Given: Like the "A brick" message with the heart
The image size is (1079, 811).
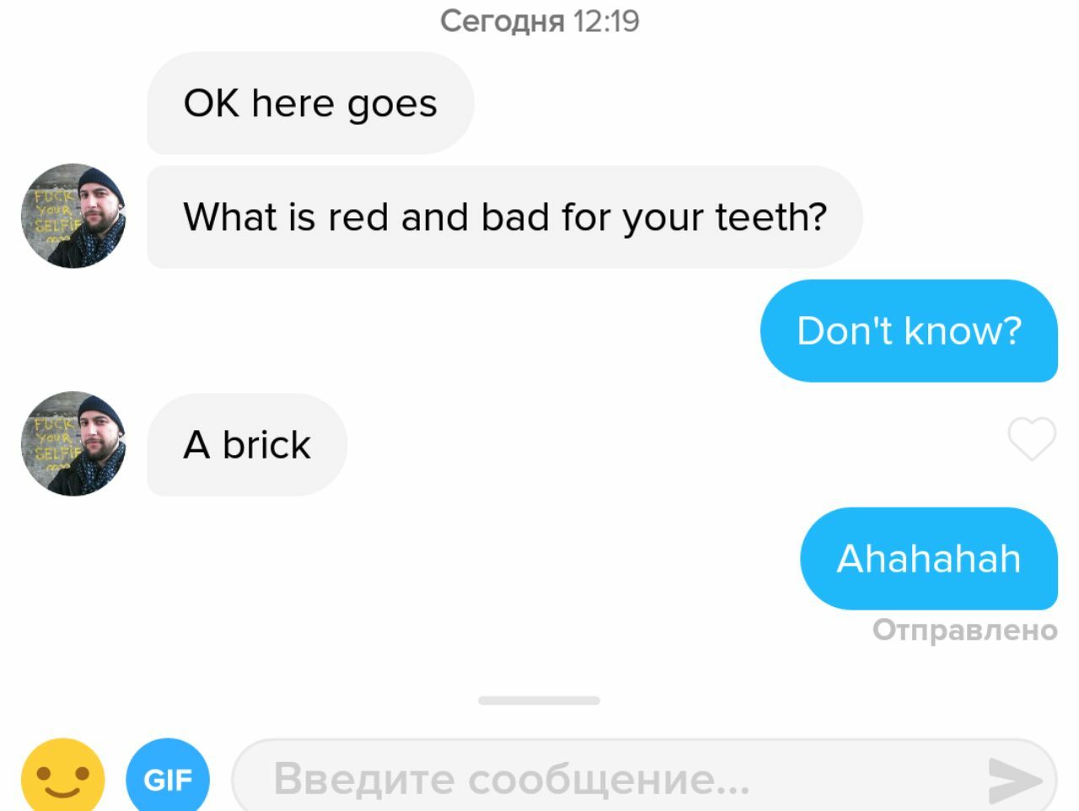Looking at the screenshot, I should [x=1032, y=438].
